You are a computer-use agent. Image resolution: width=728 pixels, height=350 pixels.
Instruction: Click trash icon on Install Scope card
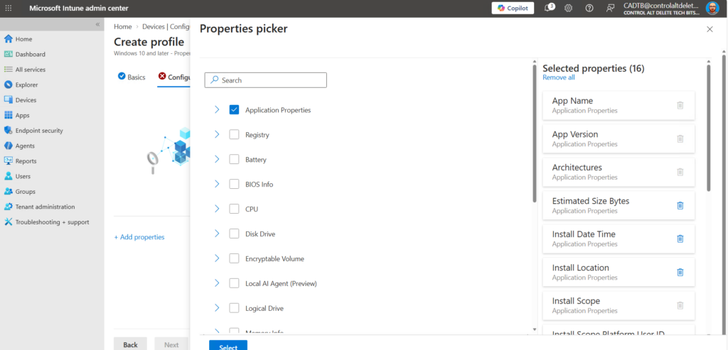(x=680, y=305)
